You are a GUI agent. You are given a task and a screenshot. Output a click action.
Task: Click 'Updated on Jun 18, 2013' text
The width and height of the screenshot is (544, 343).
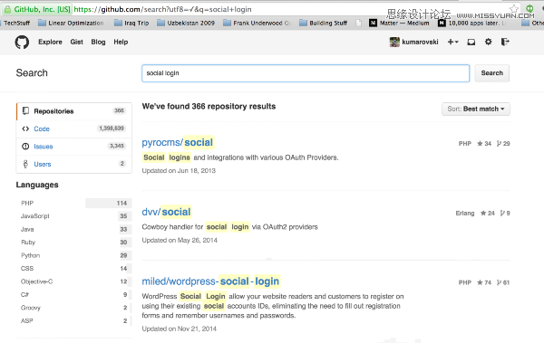pyautogui.click(x=179, y=171)
